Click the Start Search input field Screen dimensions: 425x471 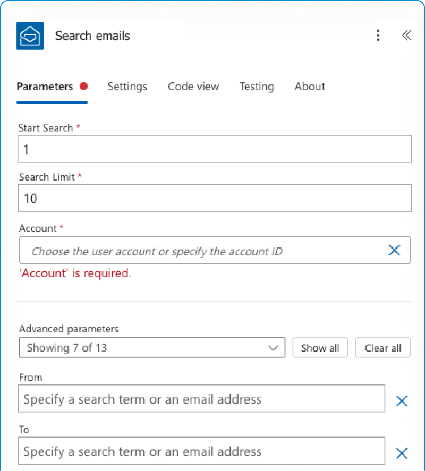point(215,149)
